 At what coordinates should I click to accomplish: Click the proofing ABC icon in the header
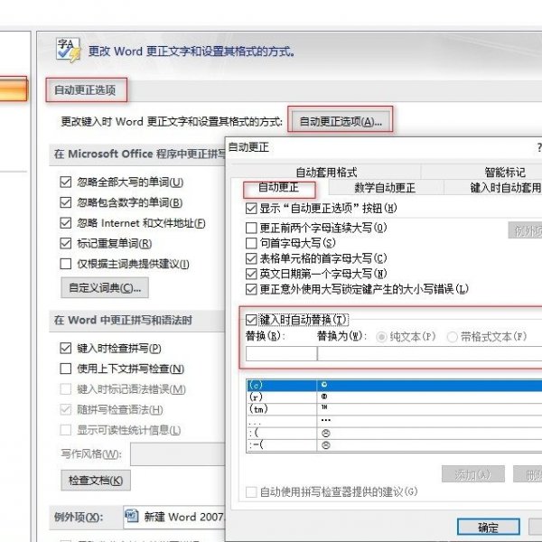(x=68, y=51)
